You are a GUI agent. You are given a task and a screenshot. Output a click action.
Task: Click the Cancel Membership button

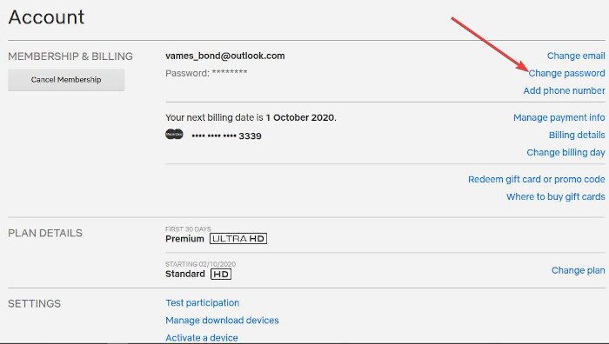[x=66, y=80]
